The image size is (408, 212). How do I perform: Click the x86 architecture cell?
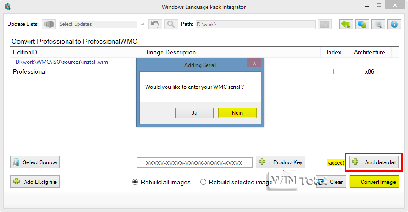click(369, 71)
